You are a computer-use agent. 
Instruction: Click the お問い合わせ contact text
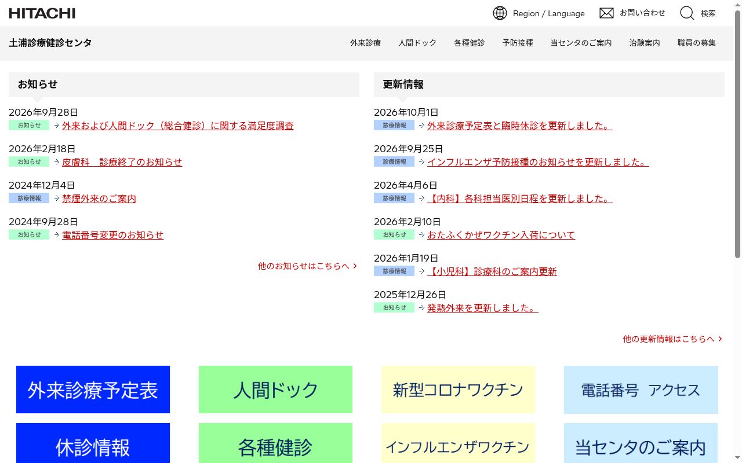[x=642, y=13]
